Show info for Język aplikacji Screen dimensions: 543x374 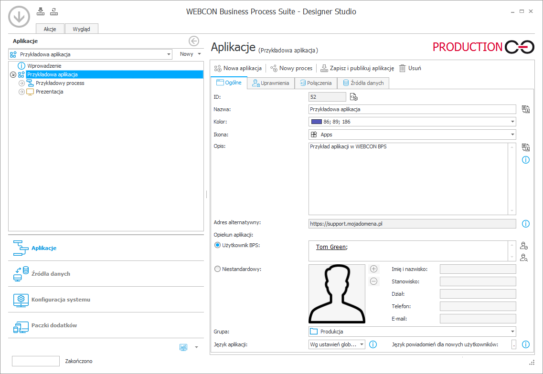point(373,344)
